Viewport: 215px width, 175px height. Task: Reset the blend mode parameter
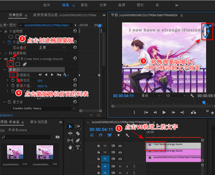[x=75, y=47]
